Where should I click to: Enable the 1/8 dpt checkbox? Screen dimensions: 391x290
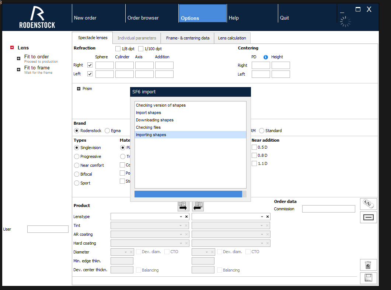click(x=118, y=49)
